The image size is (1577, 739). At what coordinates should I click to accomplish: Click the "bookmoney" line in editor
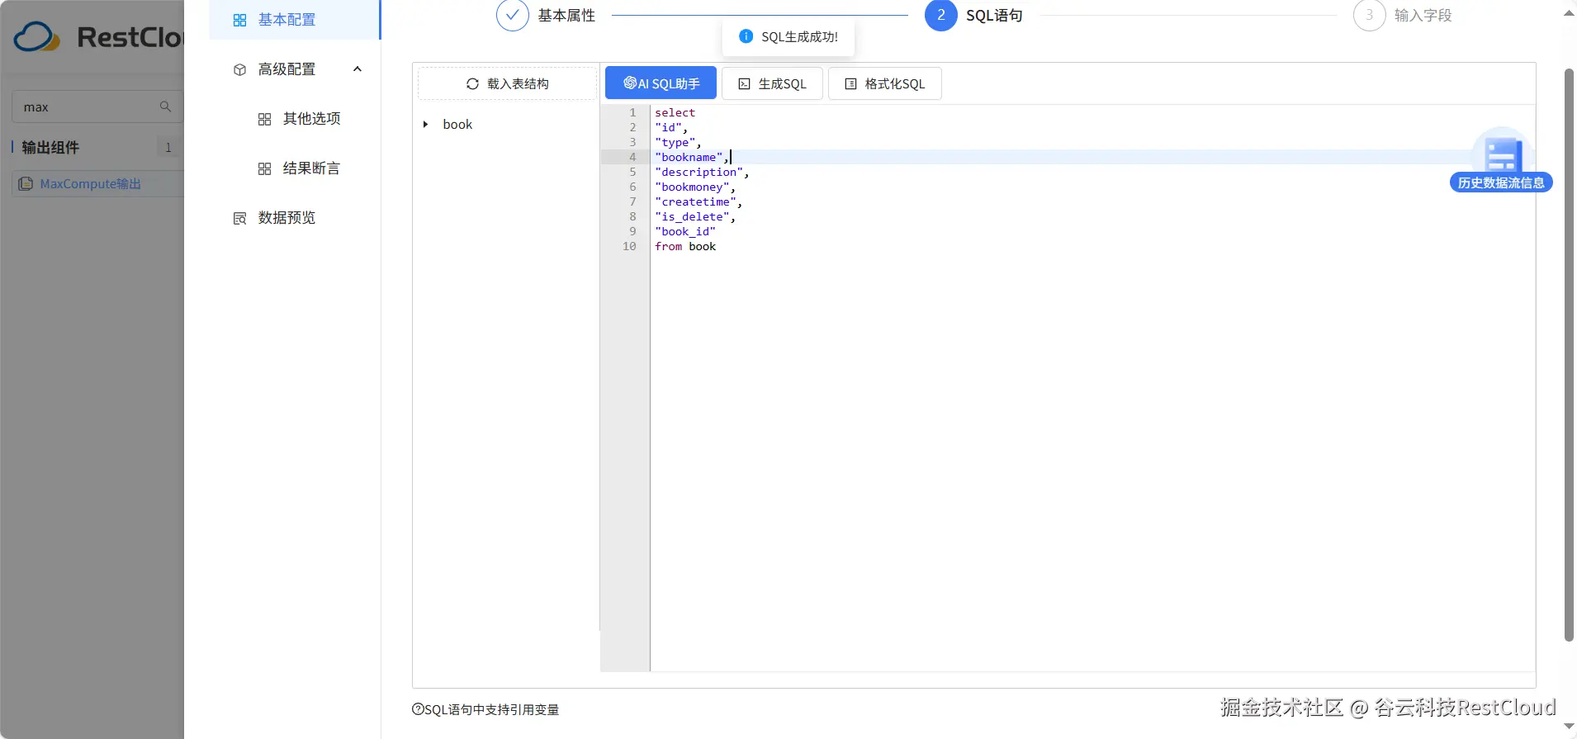(695, 187)
